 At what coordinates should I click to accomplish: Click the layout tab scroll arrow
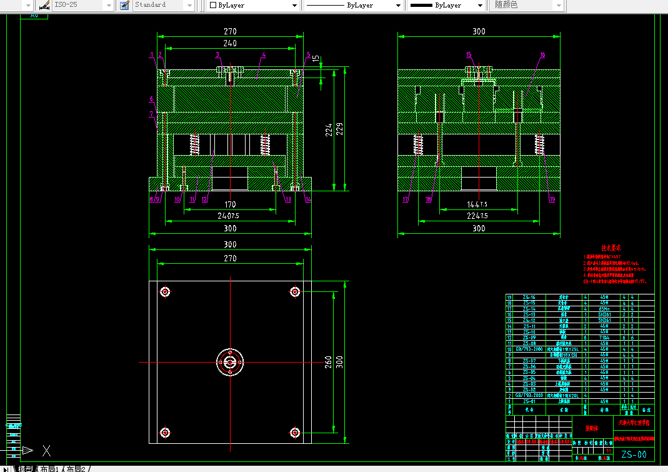click(7, 468)
